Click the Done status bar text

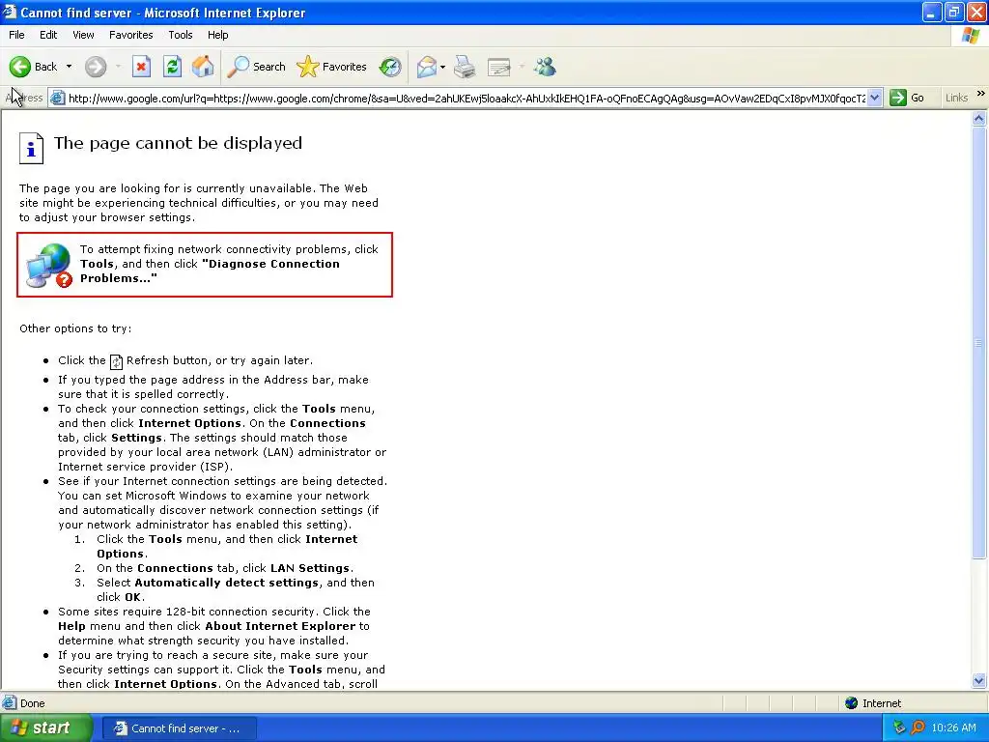(x=32, y=703)
